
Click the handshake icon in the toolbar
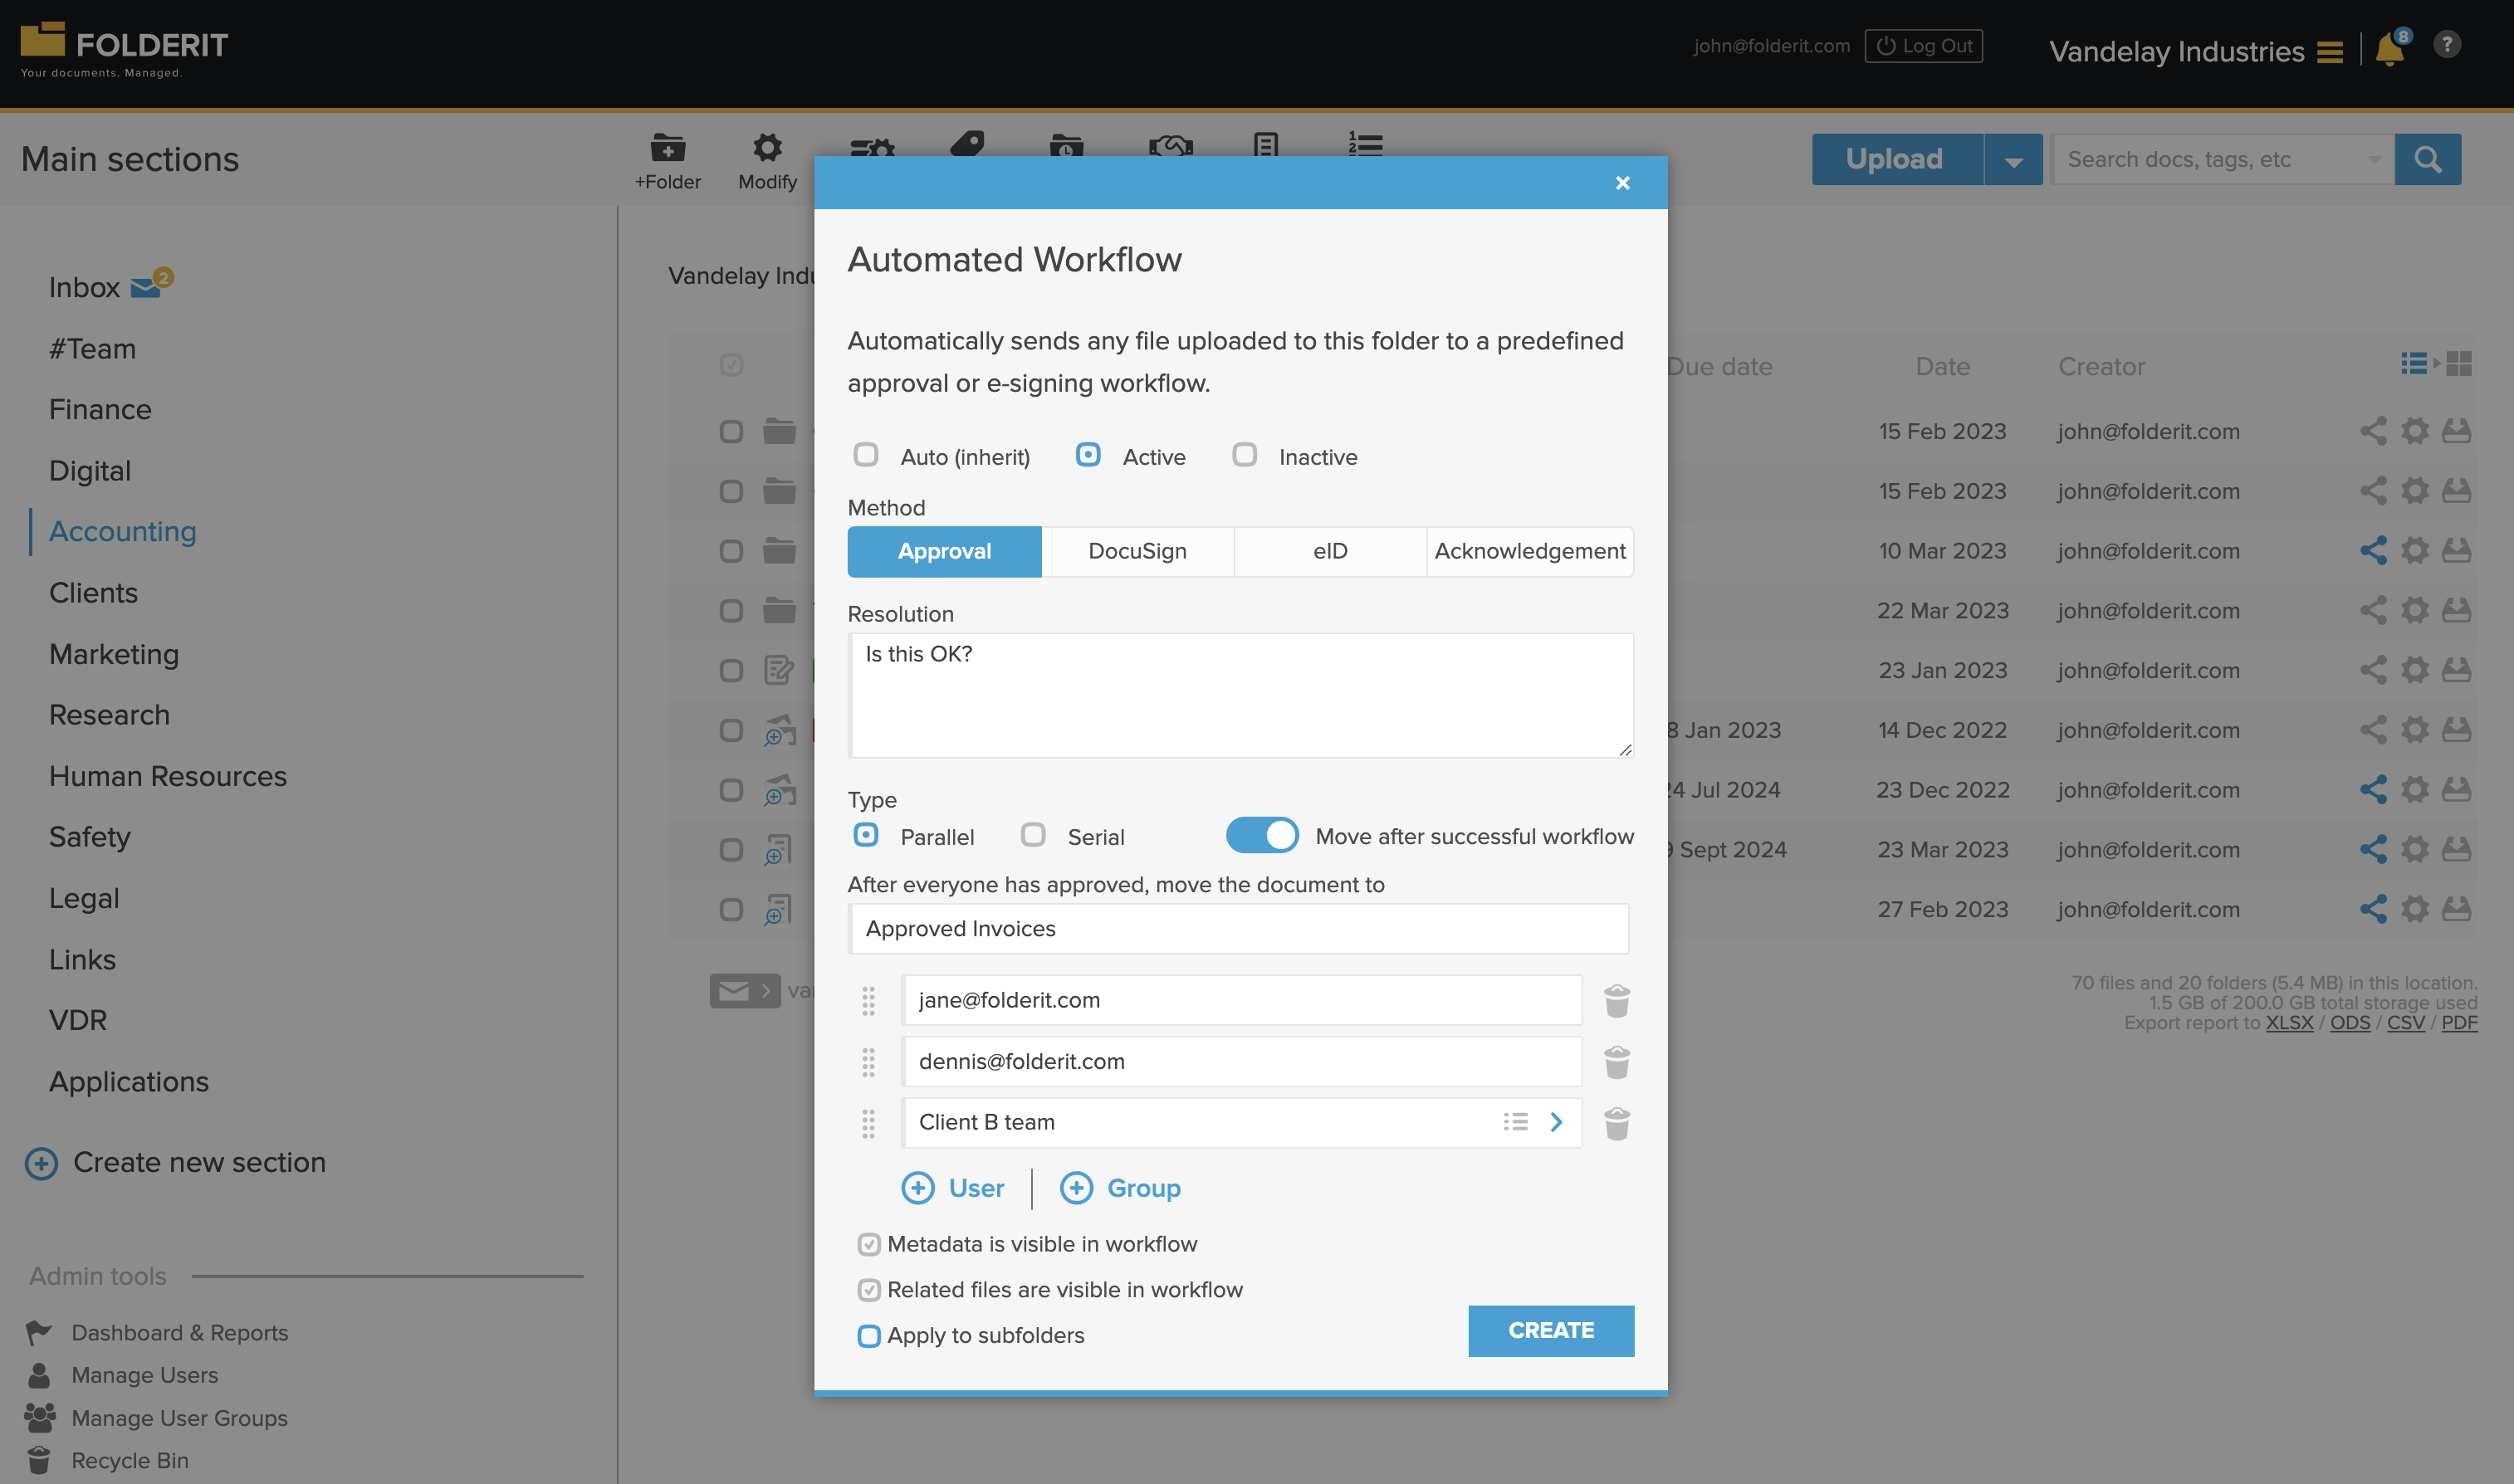(1170, 147)
